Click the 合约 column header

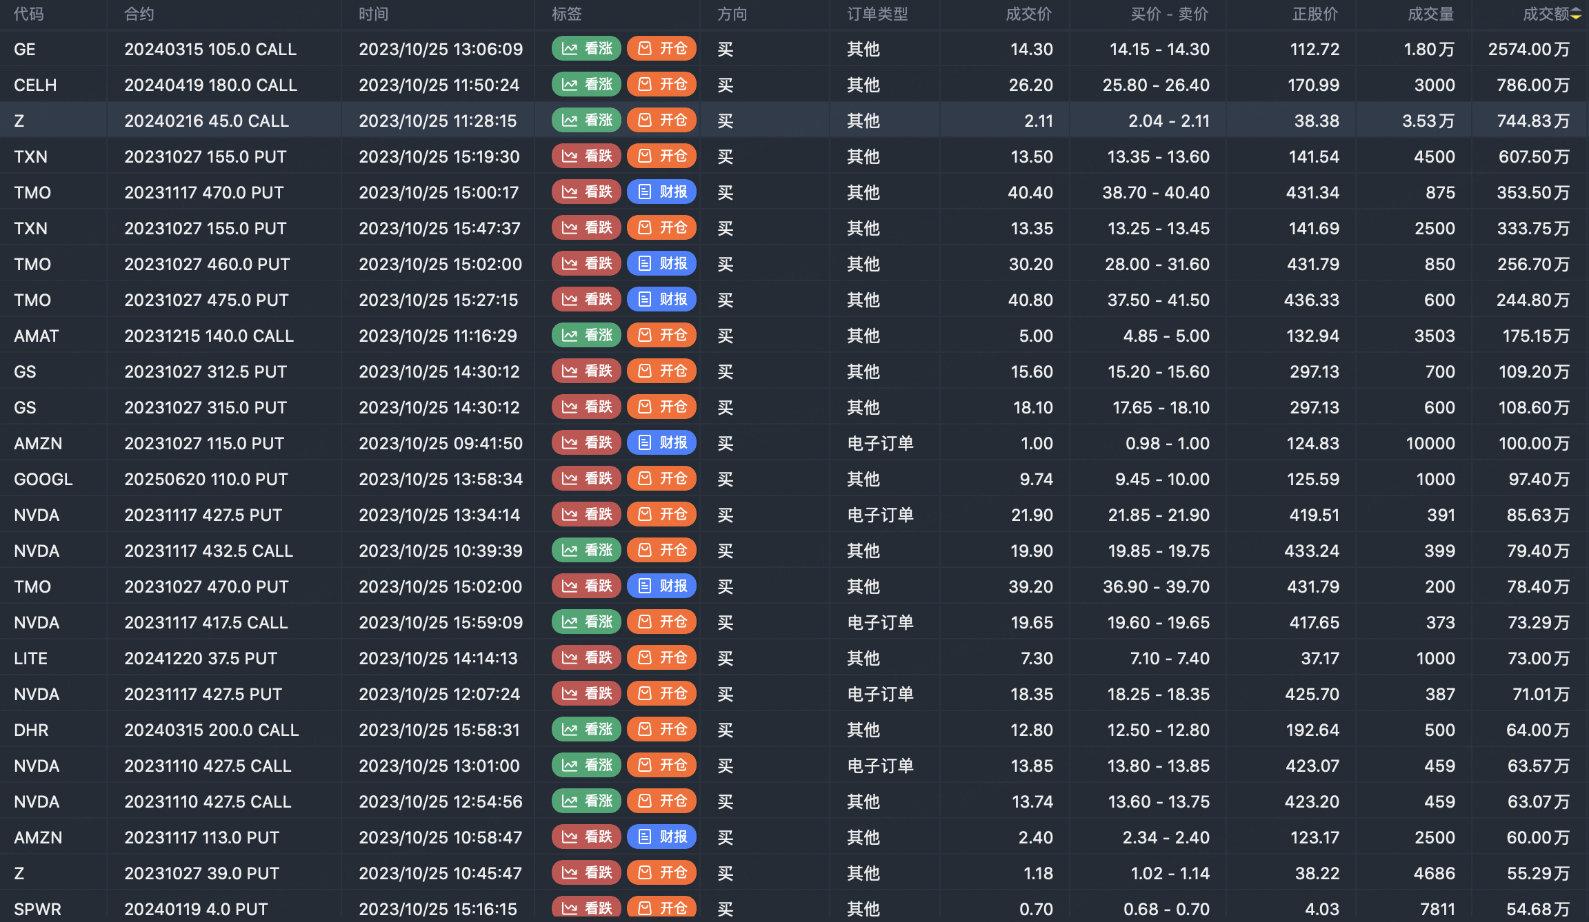click(x=139, y=14)
